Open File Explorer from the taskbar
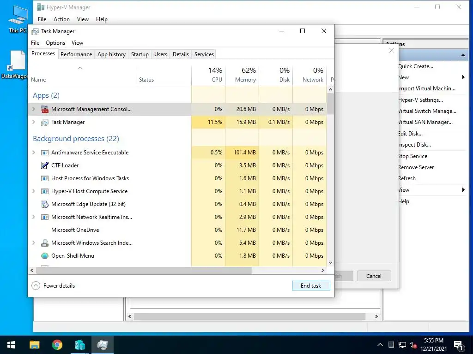Screen dimensions: 473x354 (34, 345)
